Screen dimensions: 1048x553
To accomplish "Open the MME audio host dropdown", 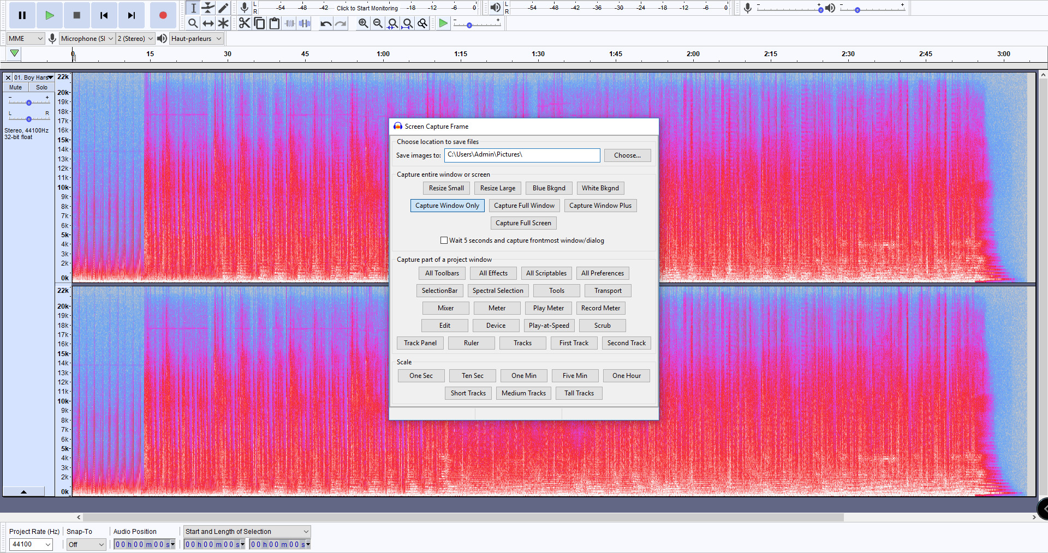I will coord(26,39).
